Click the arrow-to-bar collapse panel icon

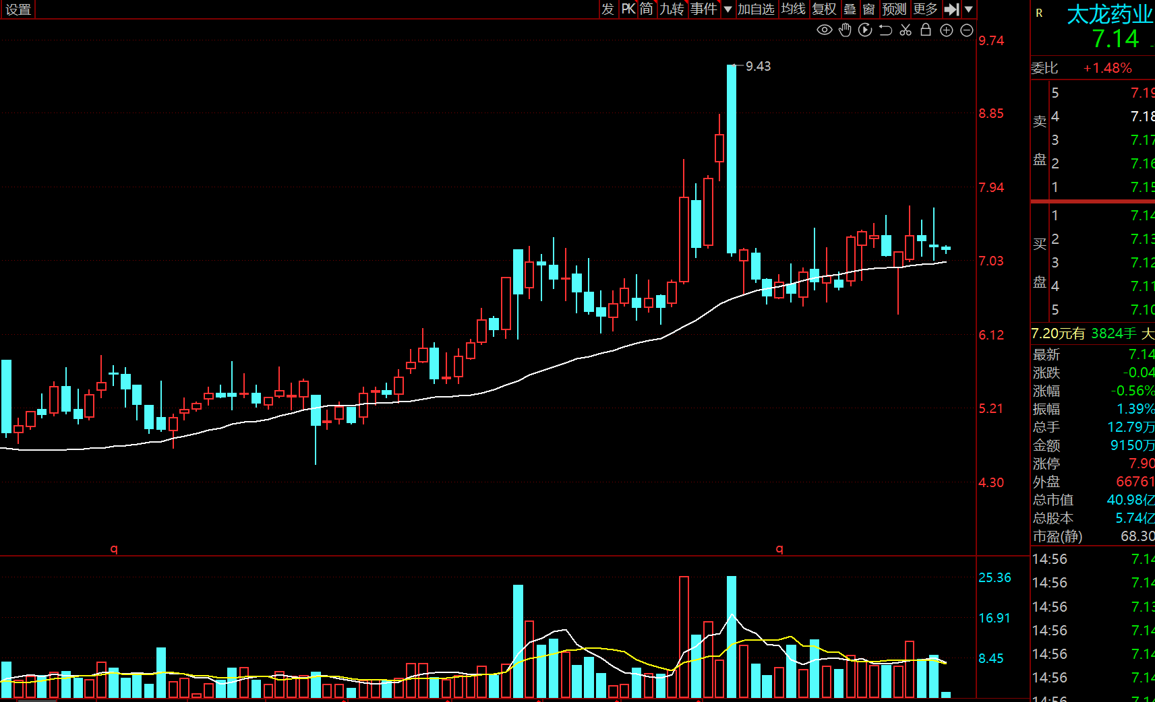point(951,9)
